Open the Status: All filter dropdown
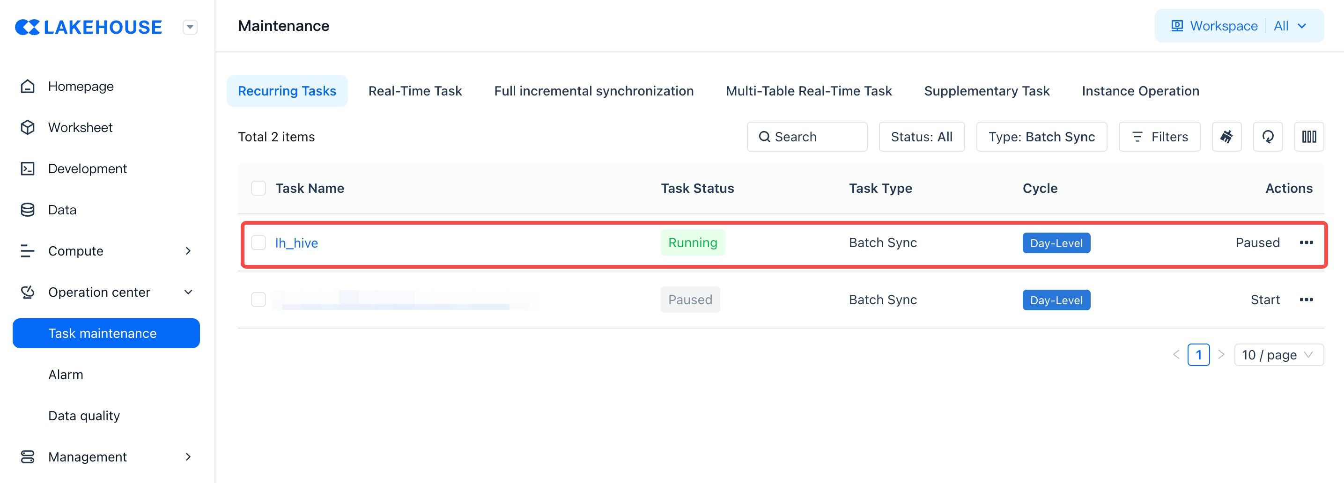Image resolution: width=1344 pixels, height=483 pixels. coord(921,137)
